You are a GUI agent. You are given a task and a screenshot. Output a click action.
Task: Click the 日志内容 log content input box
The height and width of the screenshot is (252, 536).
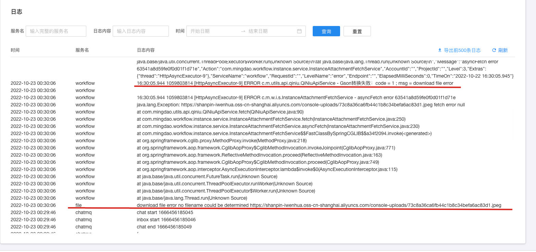140,31
